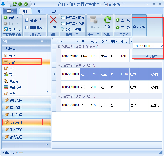The image size is (164, 156).
Task: Select 产品 in the navigation list
Action: [26, 62]
